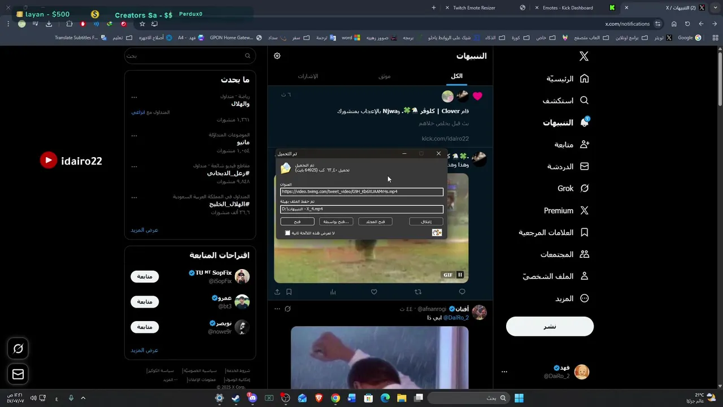Image resolution: width=723 pixels, height=407 pixels.
Task: Open Profile (الملف الشخصي) in sidebar
Action: pos(555,276)
